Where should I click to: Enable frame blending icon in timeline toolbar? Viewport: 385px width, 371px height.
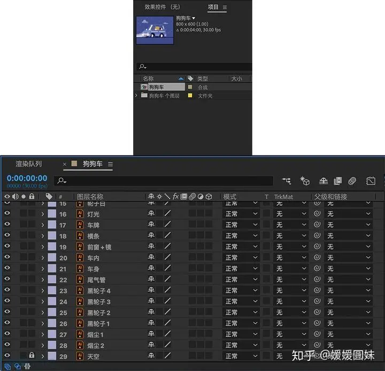click(x=338, y=181)
